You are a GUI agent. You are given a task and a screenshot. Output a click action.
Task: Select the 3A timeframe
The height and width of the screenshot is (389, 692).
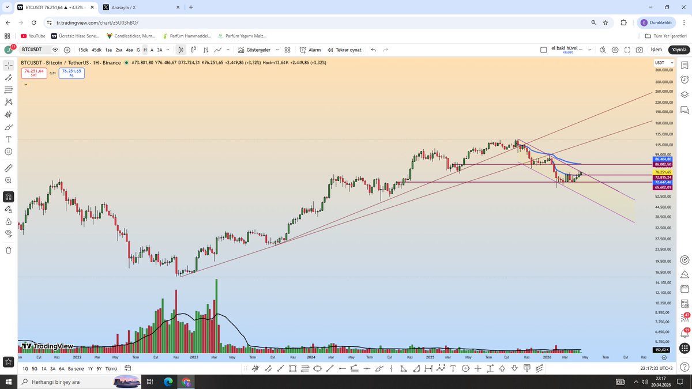click(x=160, y=50)
